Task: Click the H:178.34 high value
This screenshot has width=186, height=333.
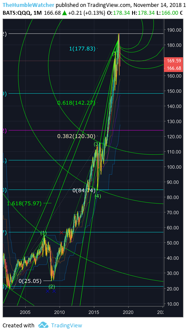Action: (x=143, y=13)
